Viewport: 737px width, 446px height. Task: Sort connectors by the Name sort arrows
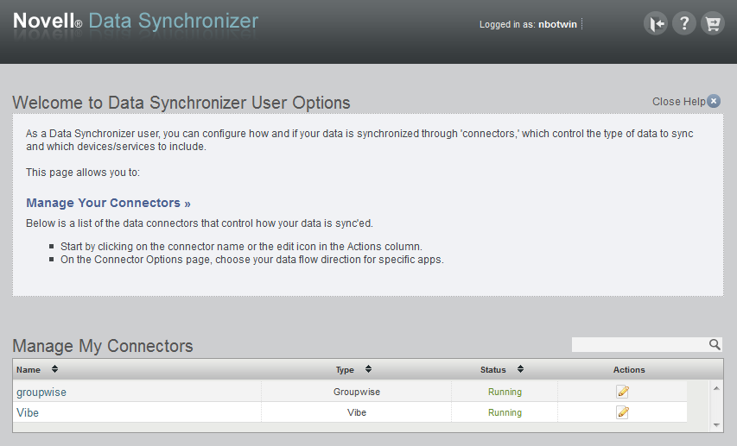pyautogui.click(x=55, y=369)
